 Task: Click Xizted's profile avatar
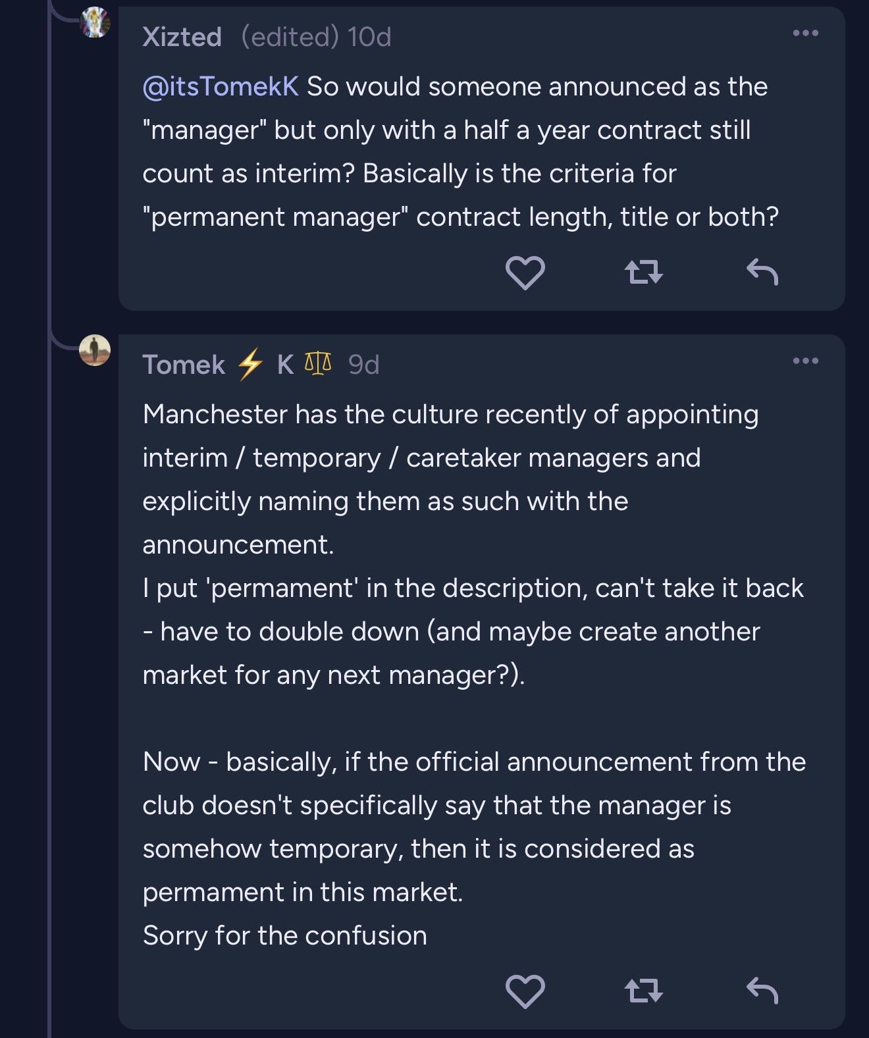[x=95, y=22]
